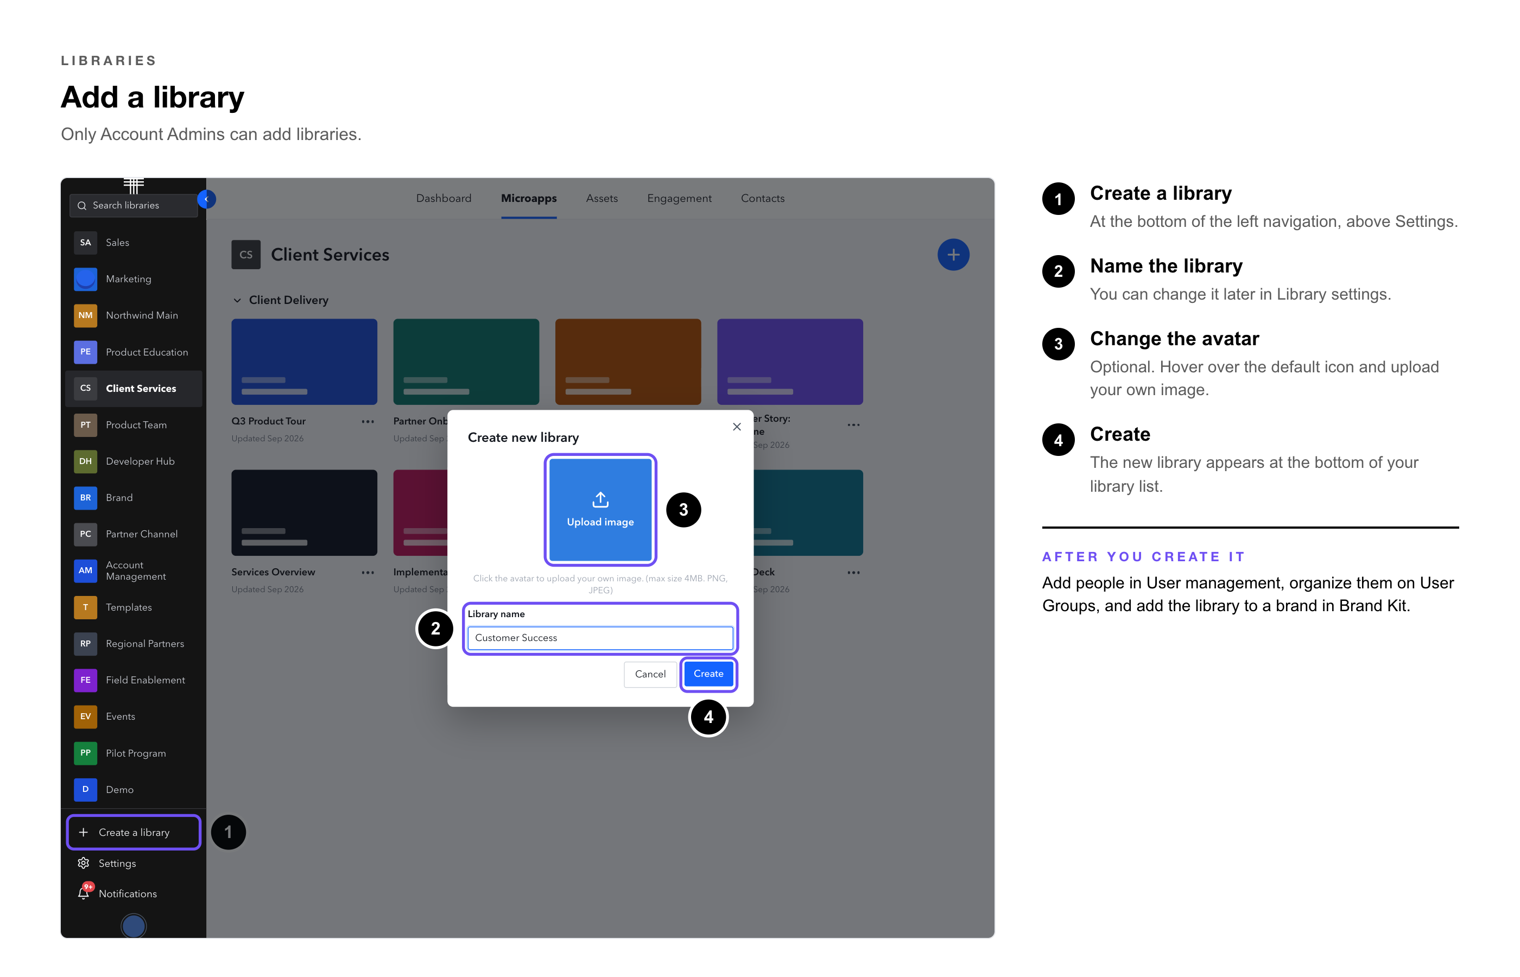Open the Services Overview thumbnail
Viewport: 1520px width, 977px height.
click(x=304, y=512)
